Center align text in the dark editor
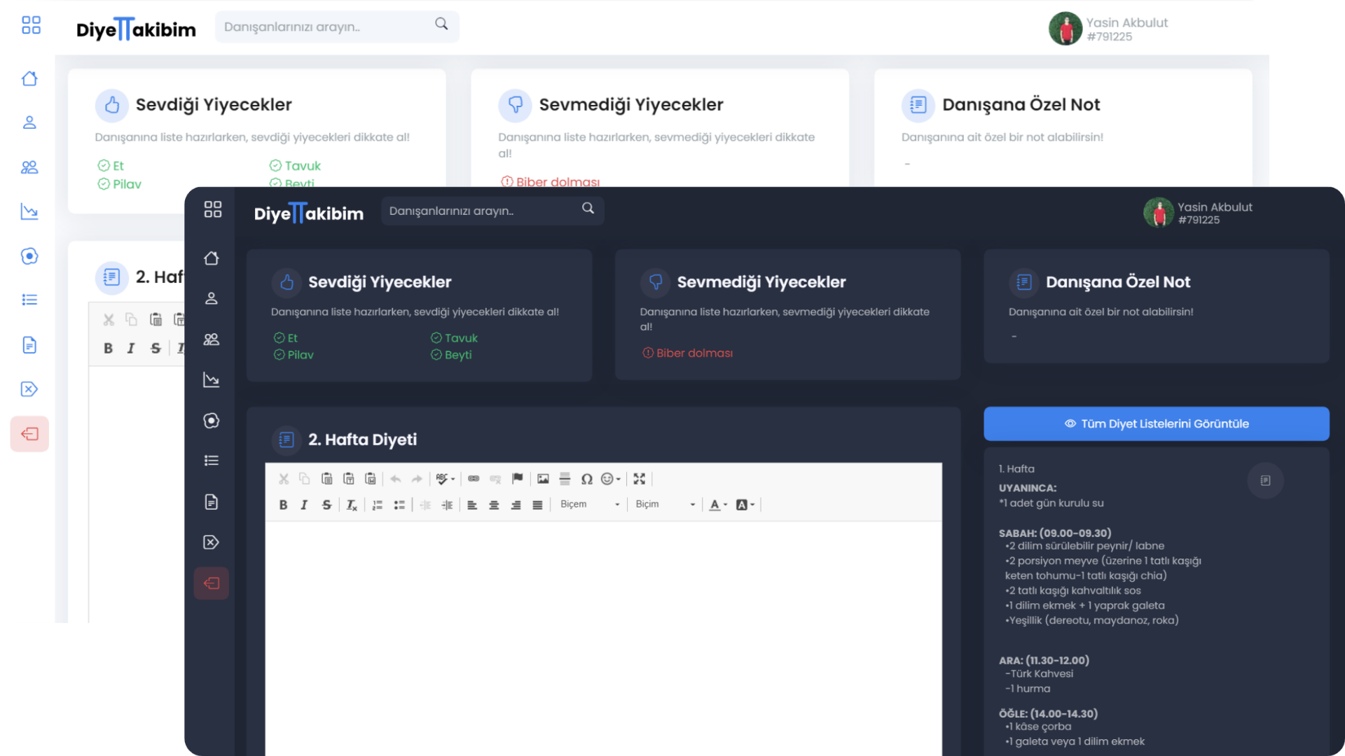Screen dimensions: 1345x756 point(494,505)
